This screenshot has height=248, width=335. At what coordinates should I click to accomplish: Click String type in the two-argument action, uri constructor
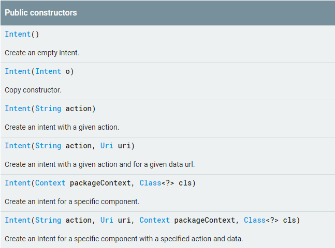coord(48,146)
